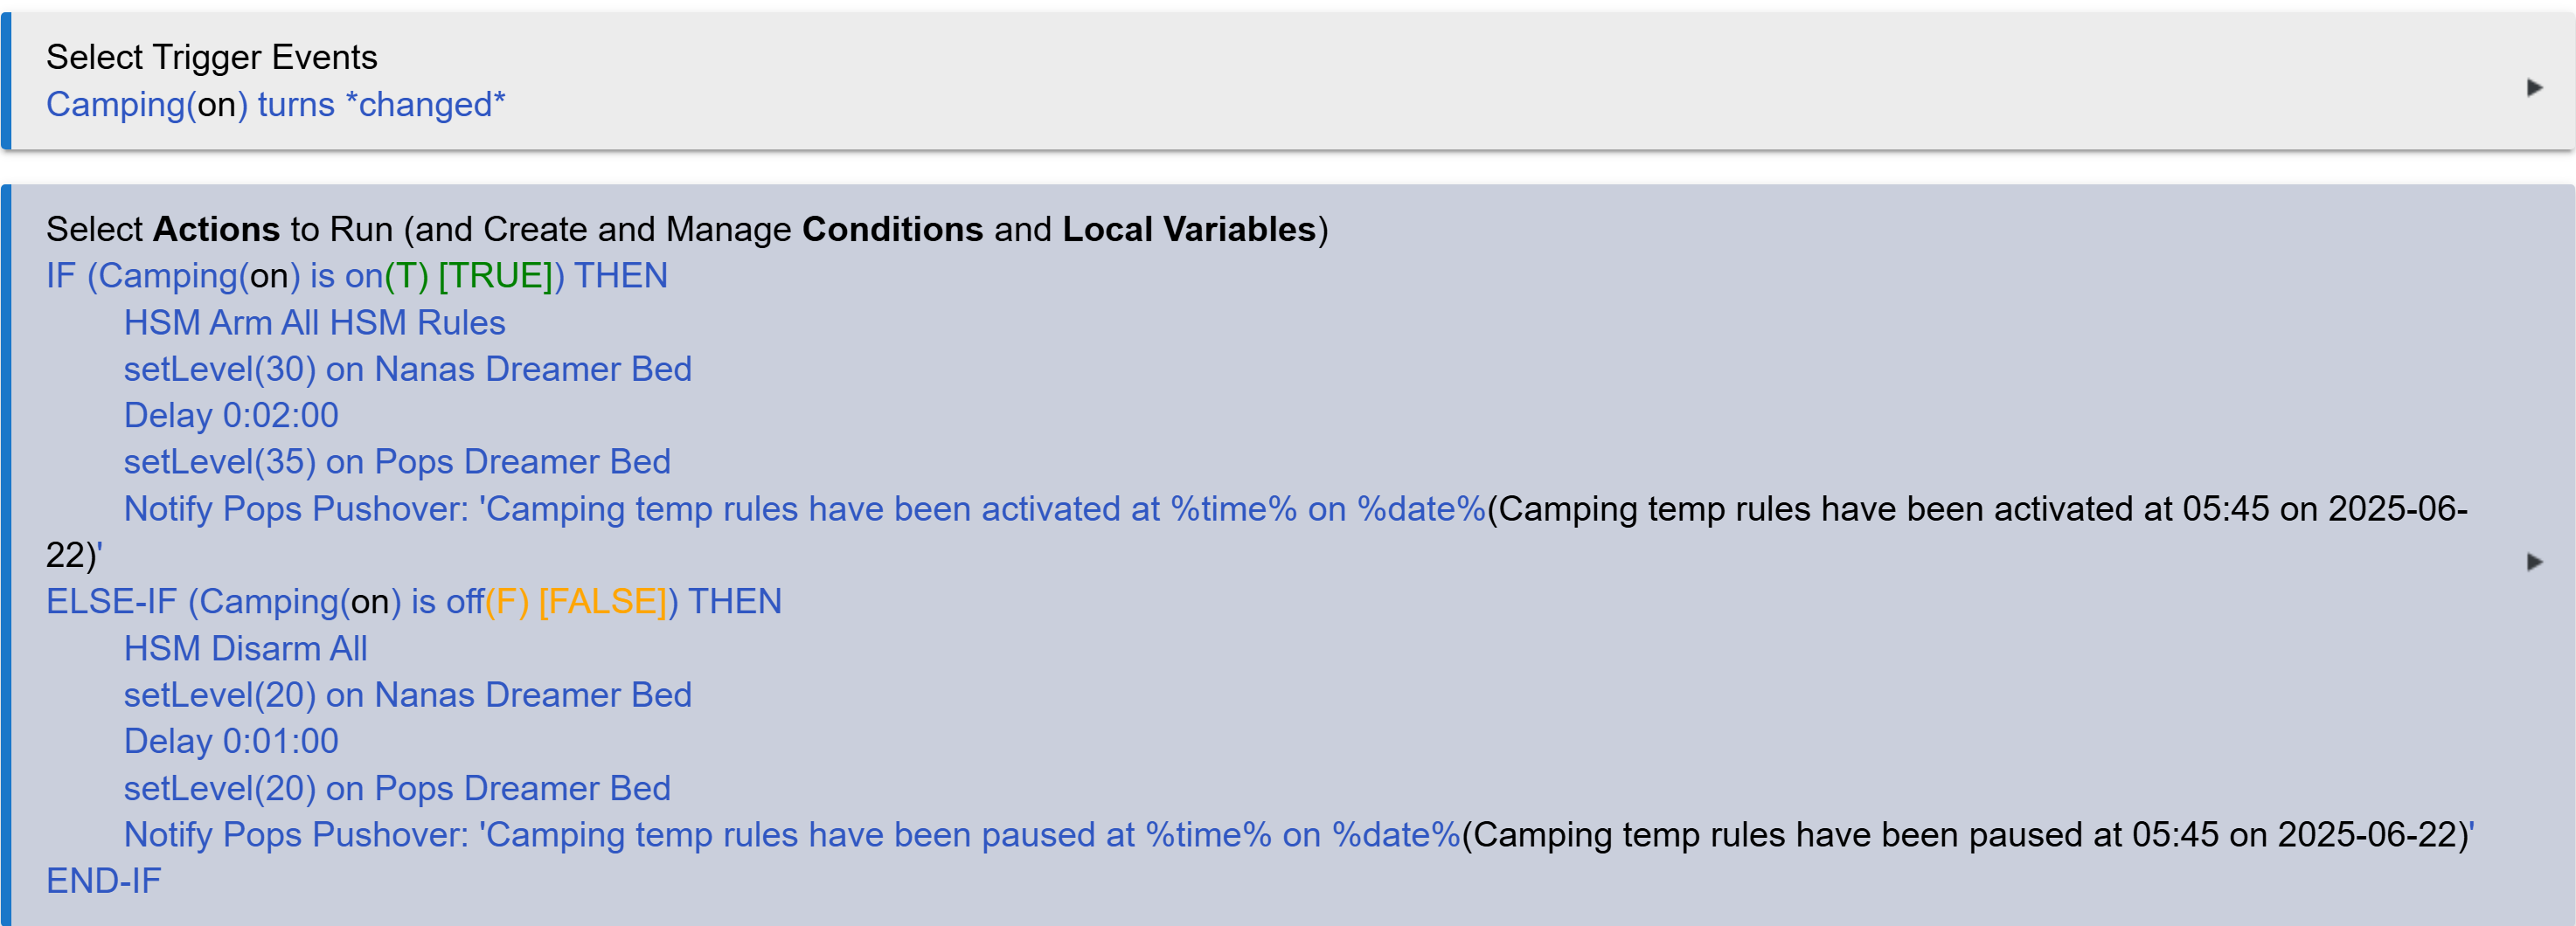Select the Delay 0:02:00 action

(x=231, y=416)
